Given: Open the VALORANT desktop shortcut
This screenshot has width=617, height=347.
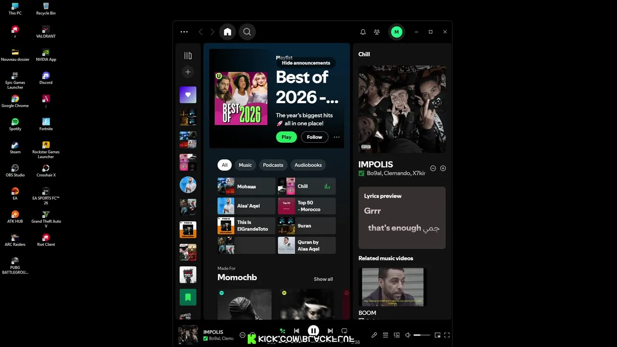Looking at the screenshot, I should pos(46,32).
